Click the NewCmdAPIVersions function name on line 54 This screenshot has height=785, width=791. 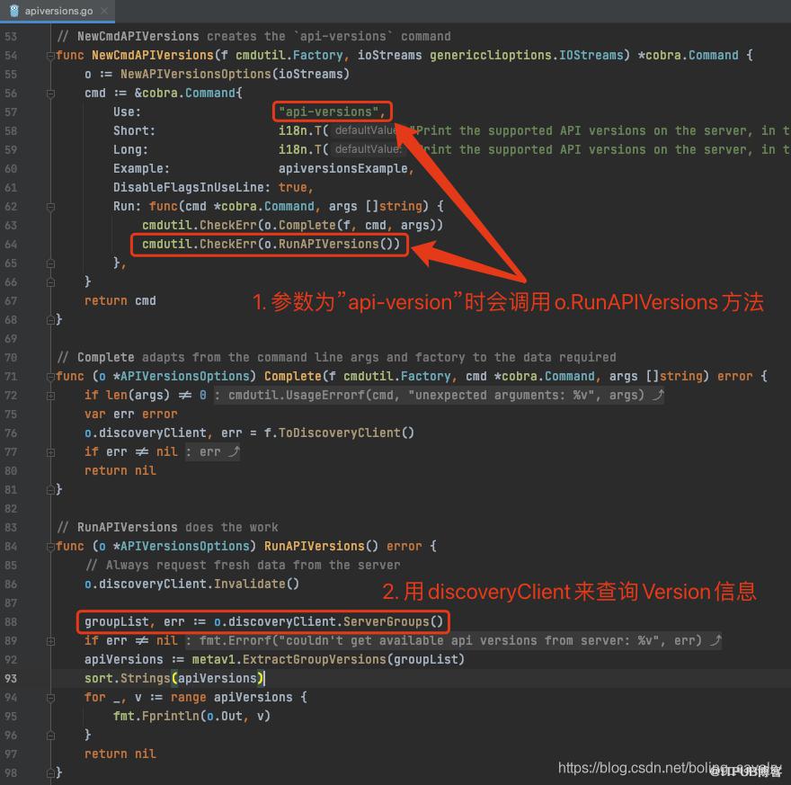point(153,55)
